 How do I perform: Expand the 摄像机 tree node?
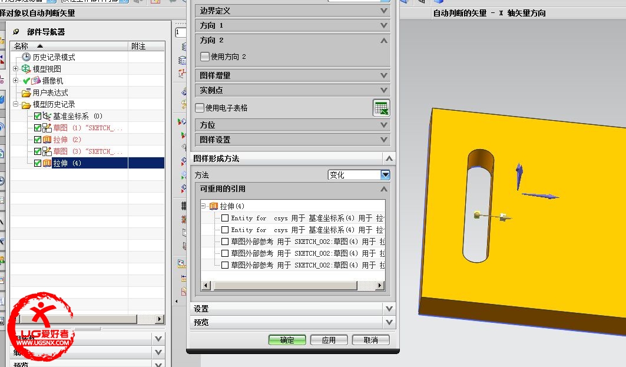click(x=15, y=80)
